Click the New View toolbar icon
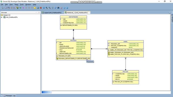 [x=8, y=8]
